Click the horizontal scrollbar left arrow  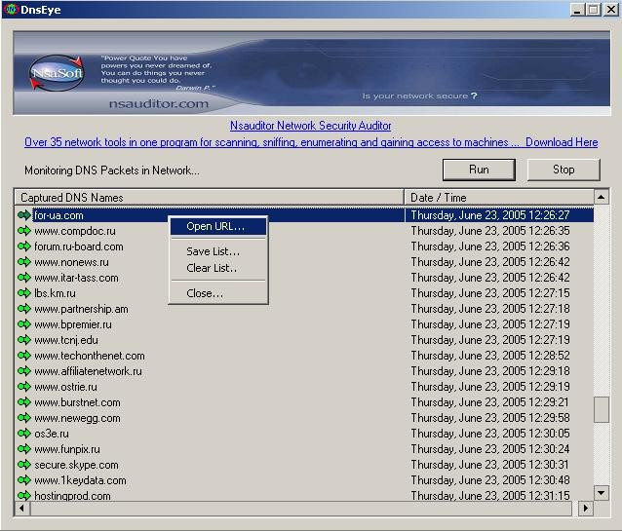pos(22,509)
